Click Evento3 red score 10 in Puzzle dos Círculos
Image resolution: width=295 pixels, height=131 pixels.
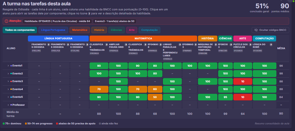243,81
